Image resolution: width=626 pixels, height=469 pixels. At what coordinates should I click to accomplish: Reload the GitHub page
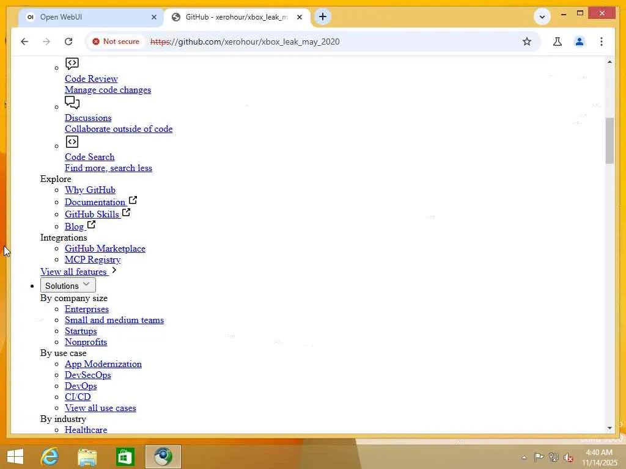pos(68,42)
